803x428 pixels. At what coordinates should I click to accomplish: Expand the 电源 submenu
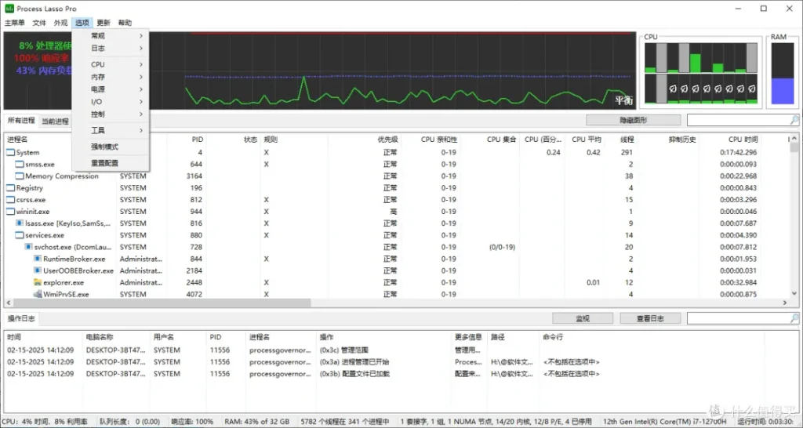tap(110, 89)
